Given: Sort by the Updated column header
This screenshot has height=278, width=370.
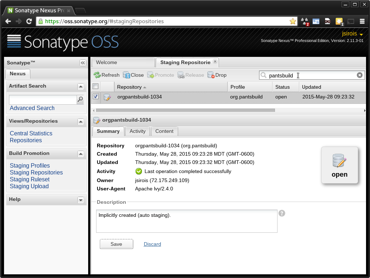Looking at the screenshot, I should (332, 87).
